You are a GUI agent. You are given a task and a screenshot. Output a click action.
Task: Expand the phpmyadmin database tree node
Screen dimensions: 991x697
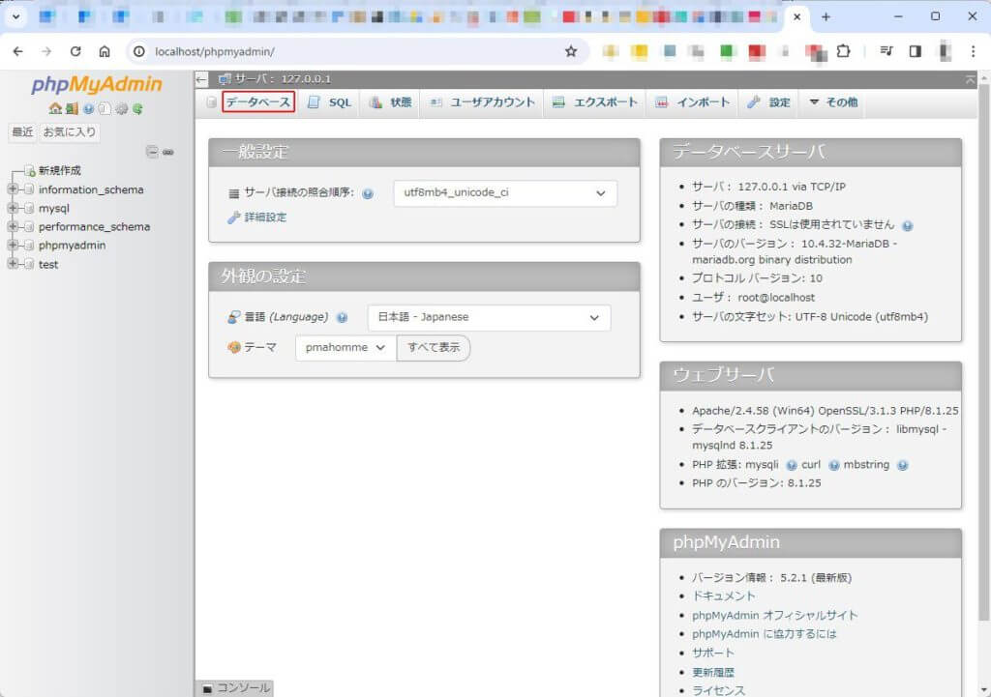[x=14, y=246]
